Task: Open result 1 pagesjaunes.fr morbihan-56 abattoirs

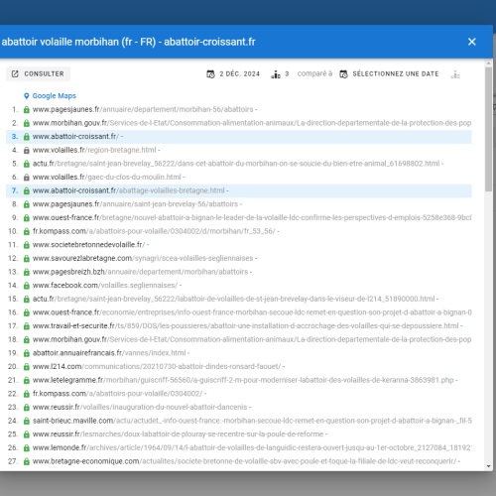Action: click(143, 109)
